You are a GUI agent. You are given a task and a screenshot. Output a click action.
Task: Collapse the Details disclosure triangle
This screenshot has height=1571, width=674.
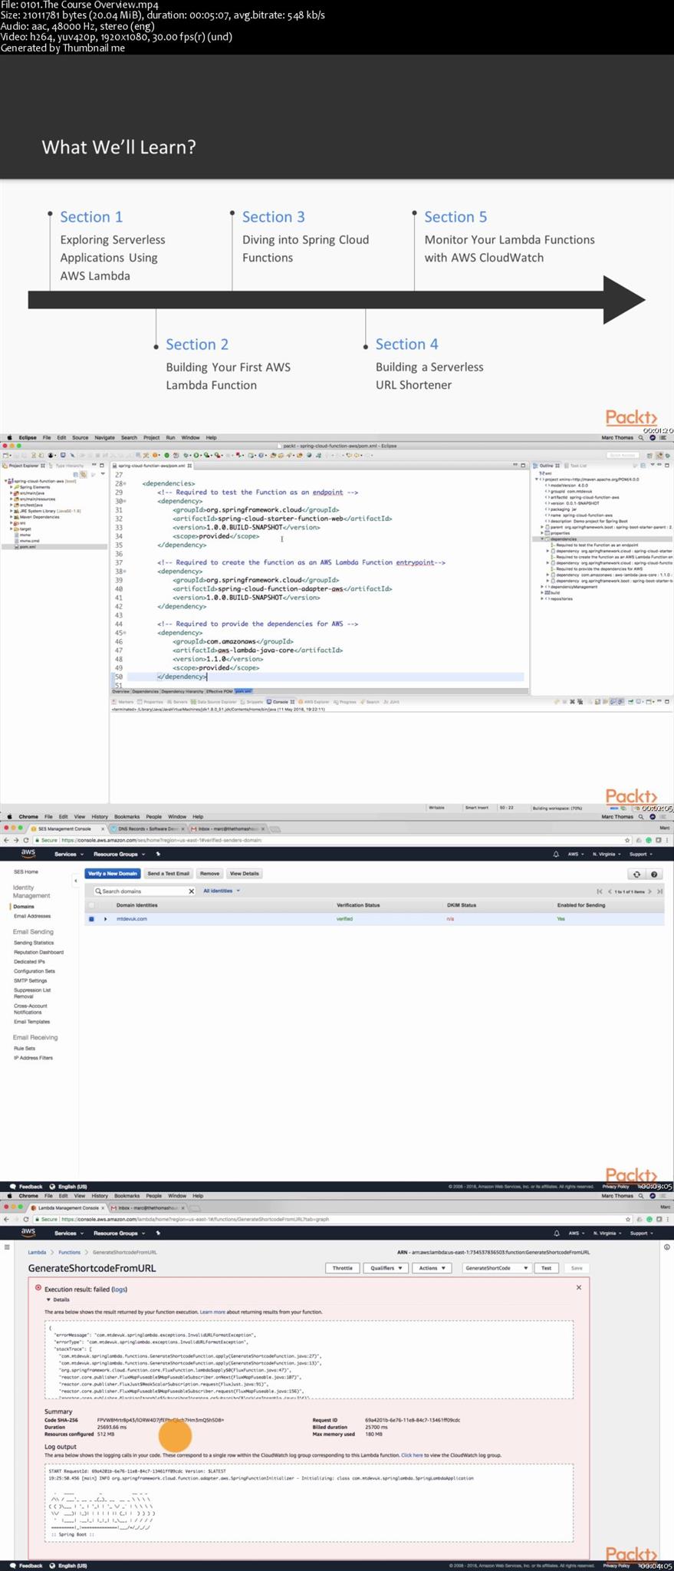click(x=48, y=1299)
